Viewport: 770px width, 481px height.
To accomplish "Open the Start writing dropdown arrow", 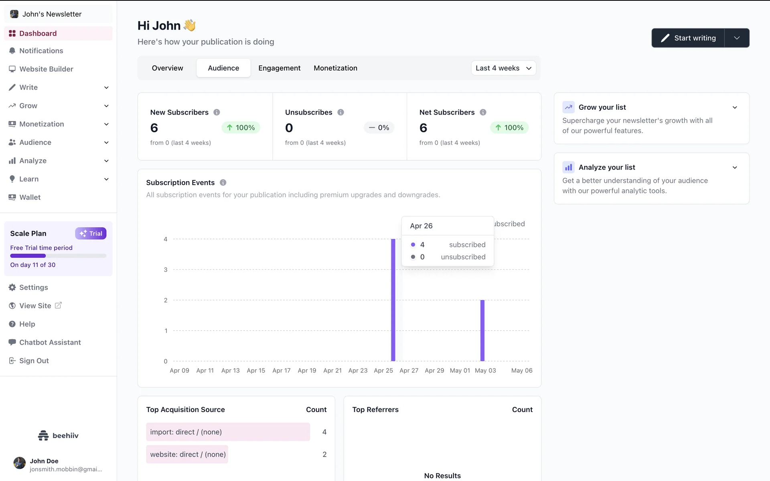I will pos(737,38).
